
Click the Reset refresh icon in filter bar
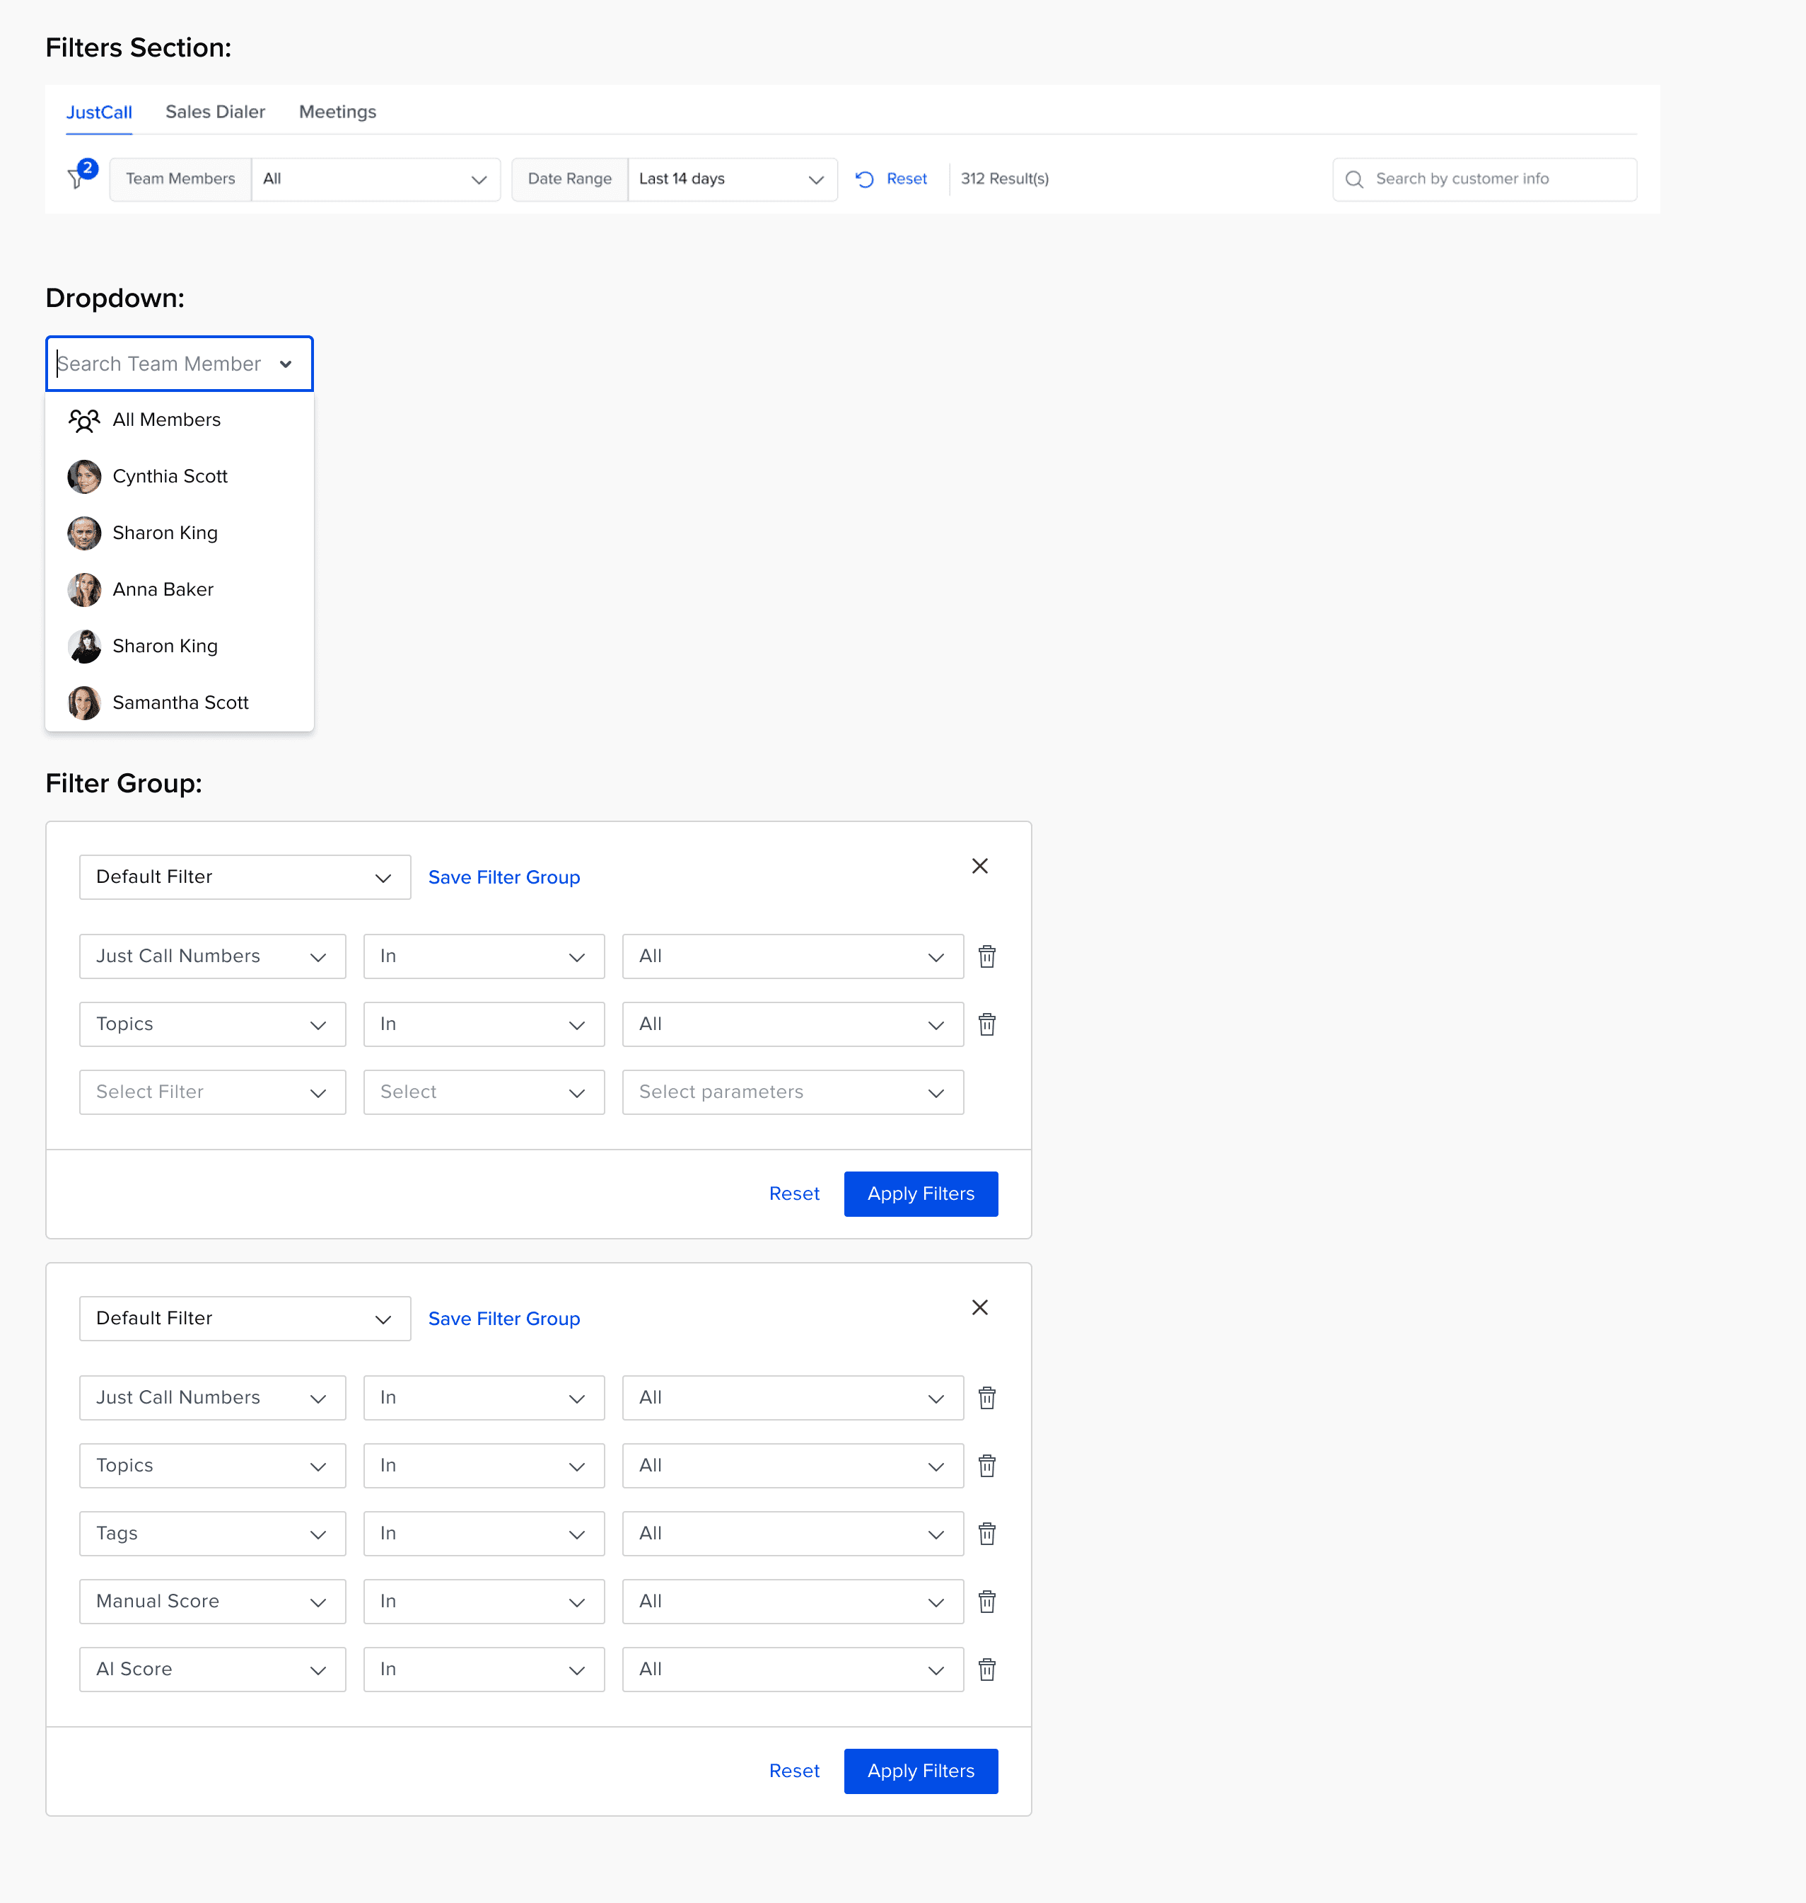[x=863, y=179]
